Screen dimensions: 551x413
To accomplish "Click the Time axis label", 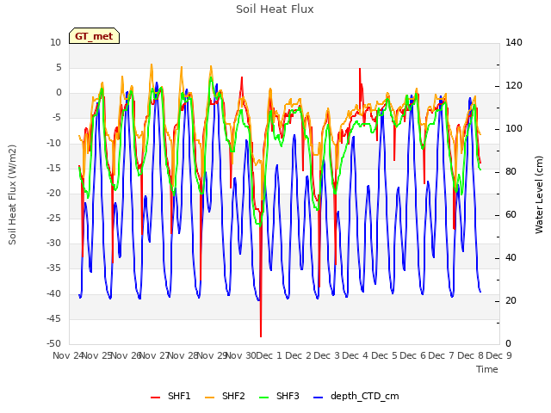I will coord(487,369).
